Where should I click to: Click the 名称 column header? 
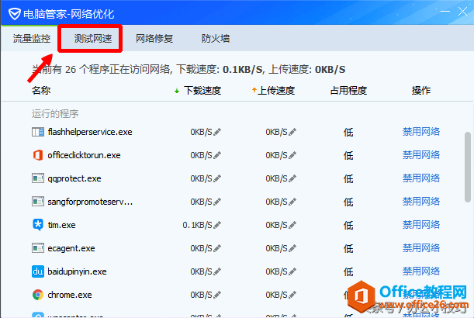(x=41, y=91)
